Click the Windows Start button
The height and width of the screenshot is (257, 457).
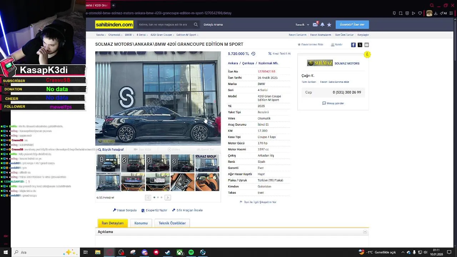5,252
